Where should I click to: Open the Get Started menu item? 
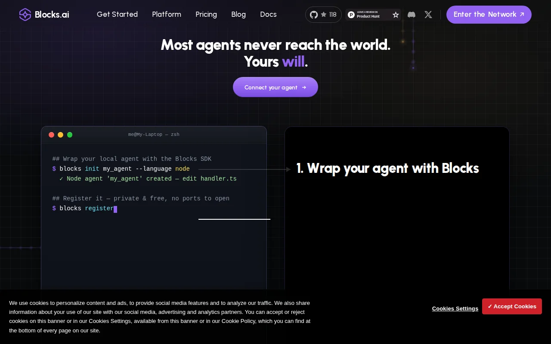117,14
